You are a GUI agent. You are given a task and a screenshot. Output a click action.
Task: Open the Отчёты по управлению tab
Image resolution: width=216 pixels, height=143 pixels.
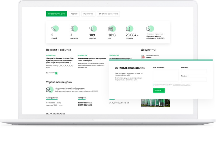108,14
